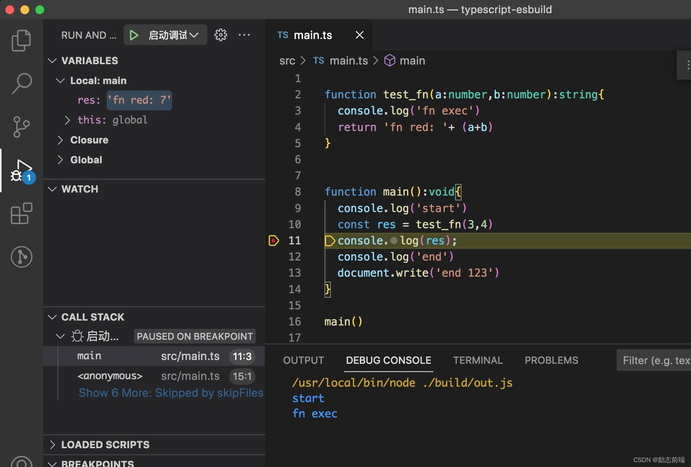
Task: Collapse the CALL STACK section
Action: click(x=53, y=317)
